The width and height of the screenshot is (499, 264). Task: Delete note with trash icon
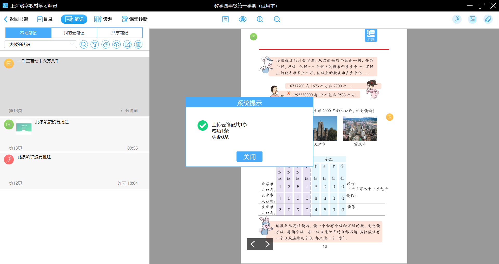tap(138, 45)
